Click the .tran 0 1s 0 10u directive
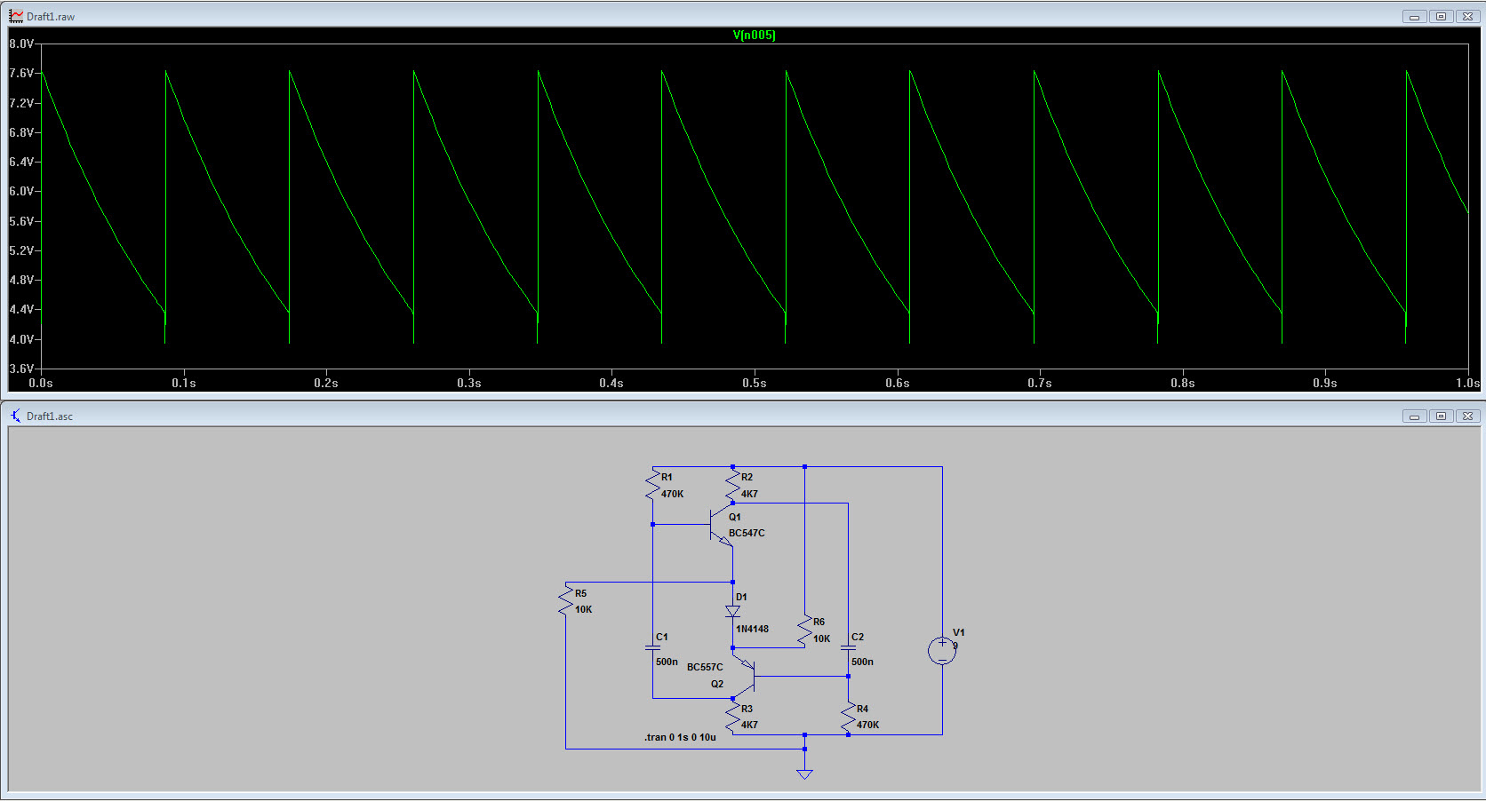Viewport: 1486px width, 801px height. click(x=680, y=737)
